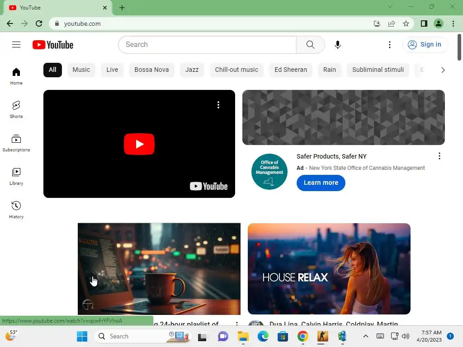
Task: Click the YouTube logo
Action: [x=53, y=45]
